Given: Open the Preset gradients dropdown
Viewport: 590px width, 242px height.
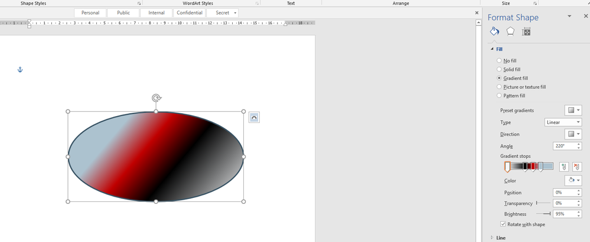Looking at the screenshot, I should point(573,110).
